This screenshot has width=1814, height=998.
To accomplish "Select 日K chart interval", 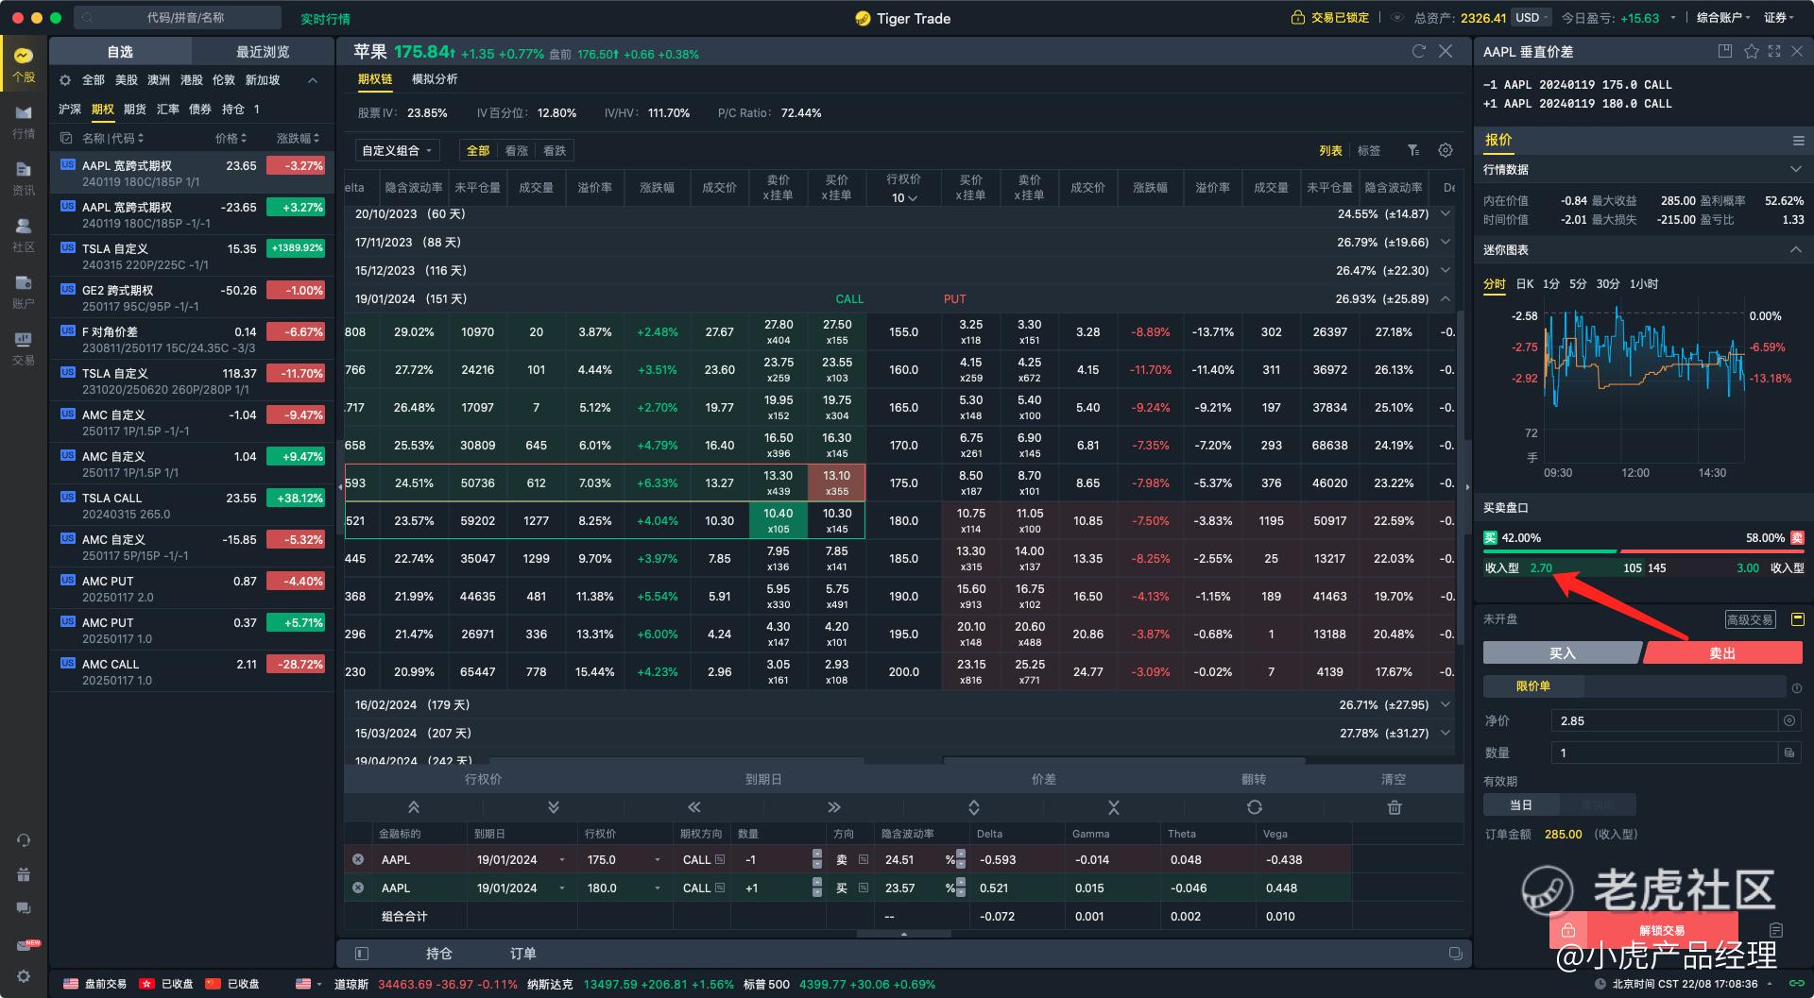I will click(x=1525, y=284).
